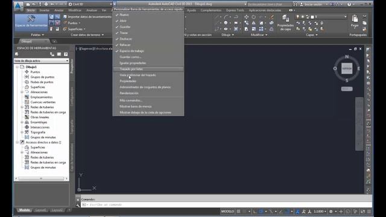Select Trazado por lotes menu entry
This screenshot has width=386, height=217.
pos(148,69)
